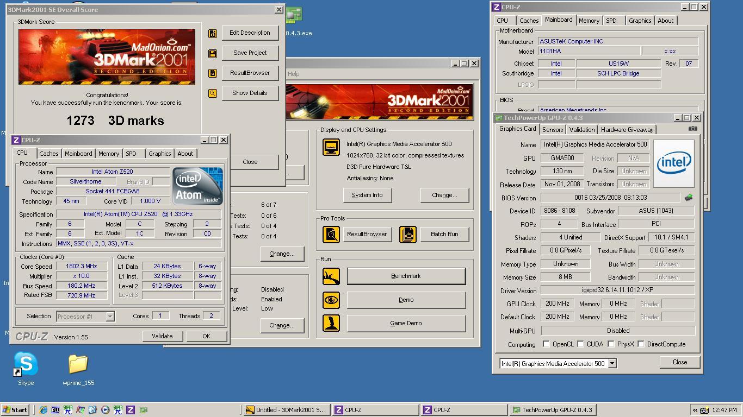Toggle the DirectCompute checkbox in GPU-Z
Screen dimensions: 743x417
pyautogui.click(x=641, y=344)
